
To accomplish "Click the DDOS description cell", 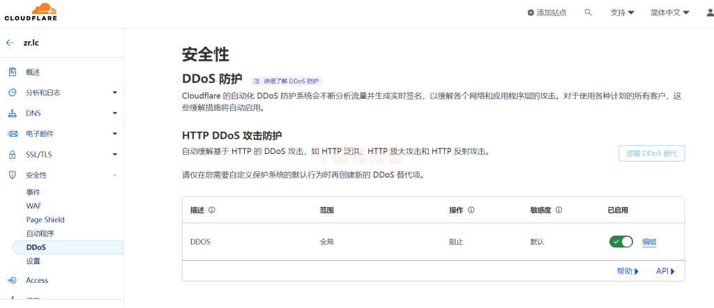I will (200, 242).
